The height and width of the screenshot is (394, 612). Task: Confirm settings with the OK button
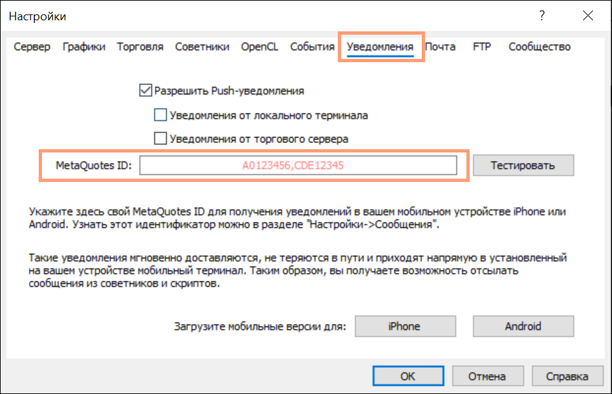pos(407,376)
